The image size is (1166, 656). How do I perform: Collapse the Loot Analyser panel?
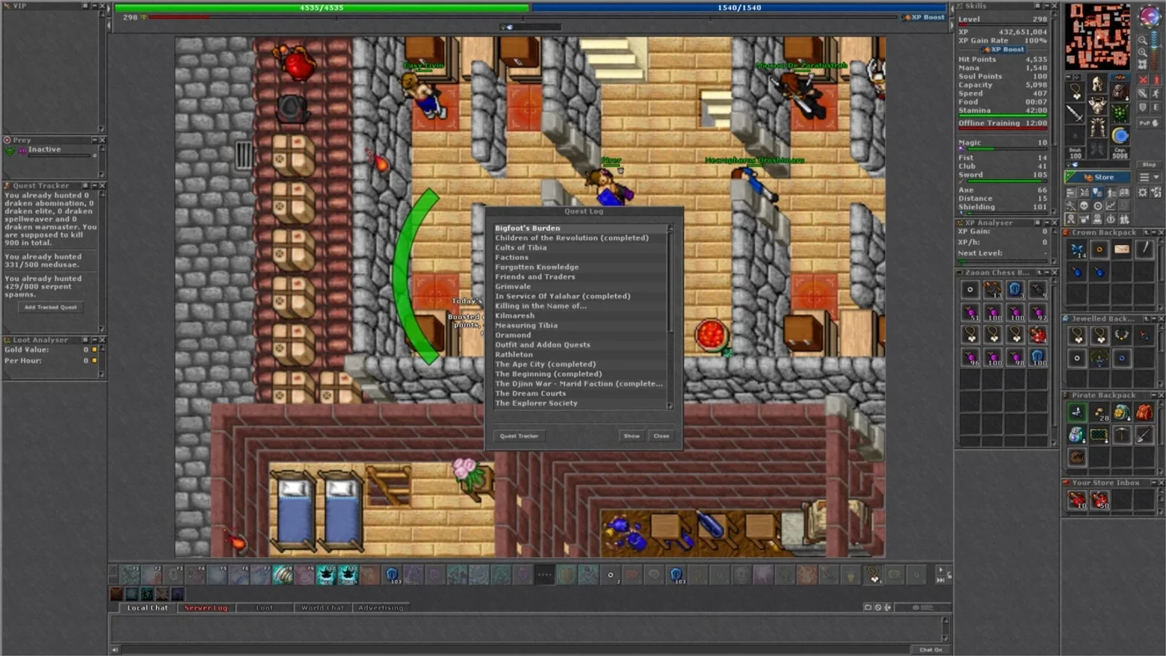pos(94,340)
